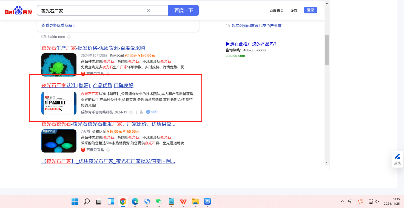Screen dimensions: 404x208
Task: Open WPS Office from the taskbar
Action: pos(183,202)
